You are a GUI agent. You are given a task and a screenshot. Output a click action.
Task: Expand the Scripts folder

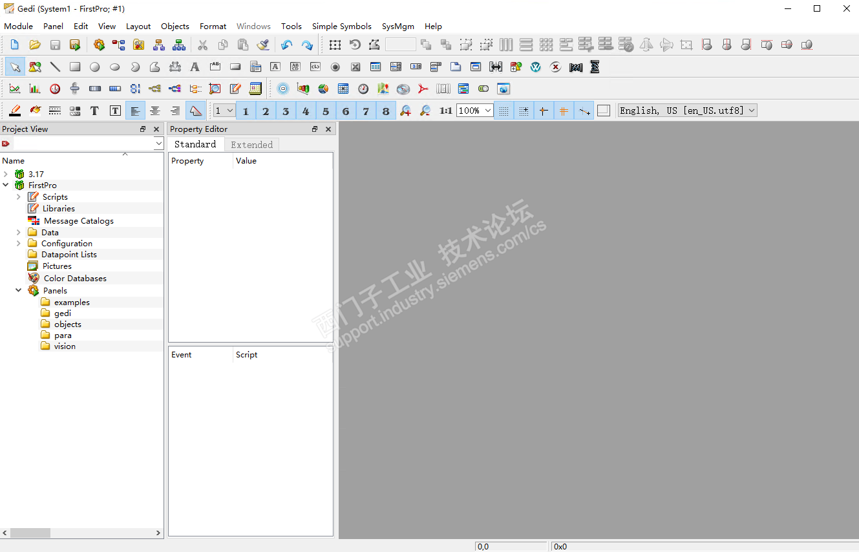(19, 197)
